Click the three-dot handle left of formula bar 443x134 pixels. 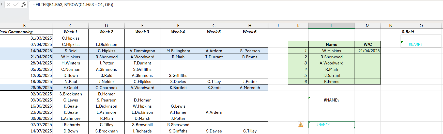[x=1, y=5]
